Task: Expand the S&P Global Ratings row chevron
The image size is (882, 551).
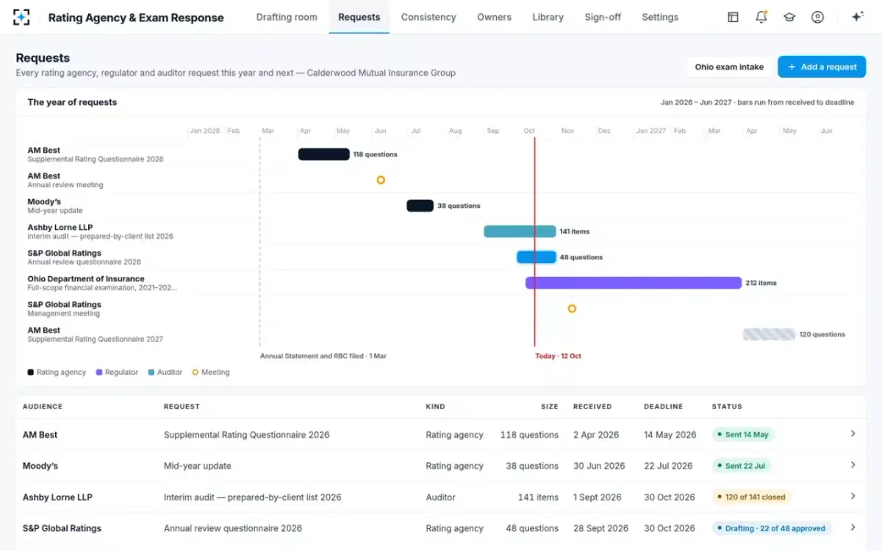Action: click(853, 527)
